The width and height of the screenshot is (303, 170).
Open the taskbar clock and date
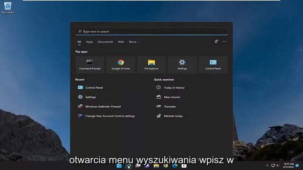pyautogui.click(x=288, y=166)
